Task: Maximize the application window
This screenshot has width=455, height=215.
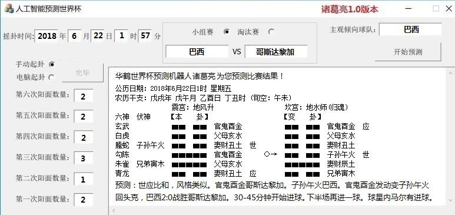Action: point(436,9)
